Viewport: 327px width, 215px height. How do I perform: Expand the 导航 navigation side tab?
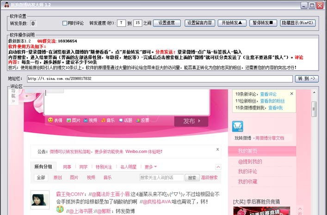[13, 96]
